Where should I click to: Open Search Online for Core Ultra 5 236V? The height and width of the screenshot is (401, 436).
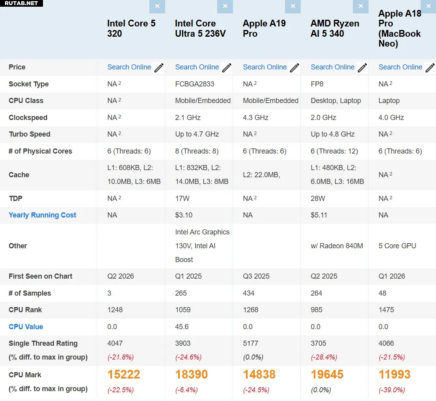[x=197, y=67]
